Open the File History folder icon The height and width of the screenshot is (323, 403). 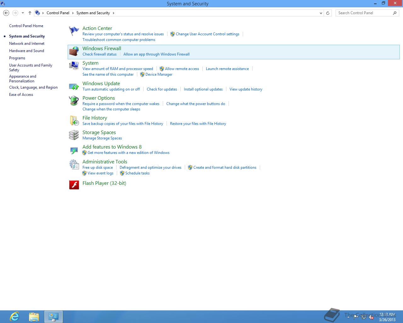pyautogui.click(x=74, y=121)
